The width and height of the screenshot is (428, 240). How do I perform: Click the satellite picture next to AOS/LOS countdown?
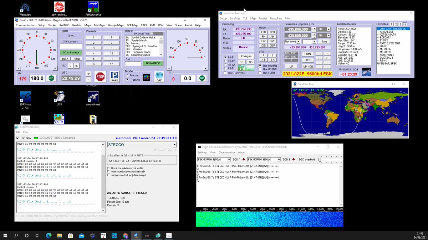pos(366,72)
